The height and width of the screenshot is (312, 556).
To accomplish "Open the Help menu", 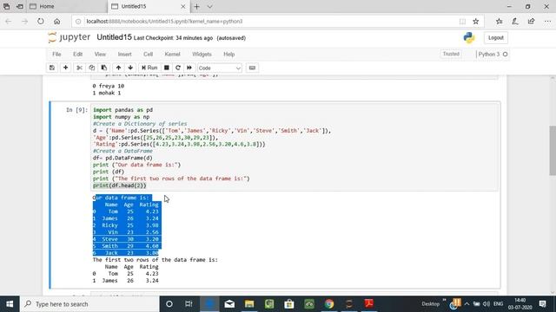I will coord(229,54).
